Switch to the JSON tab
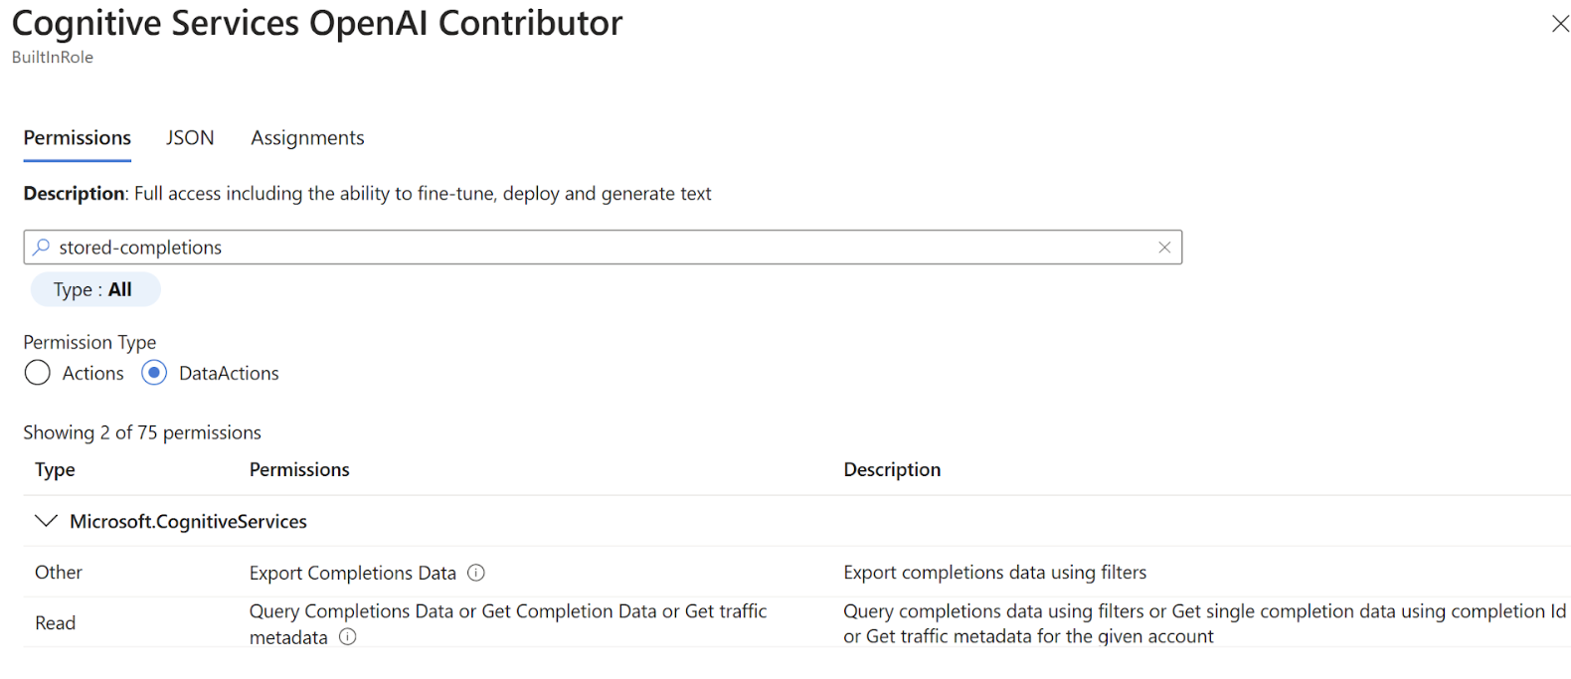Viewport: 1571px width, 679px height. [190, 138]
